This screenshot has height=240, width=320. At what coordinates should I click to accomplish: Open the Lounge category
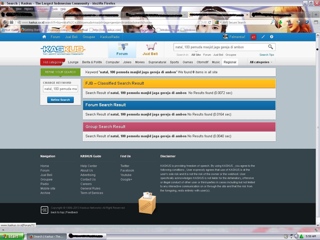[73, 62]
